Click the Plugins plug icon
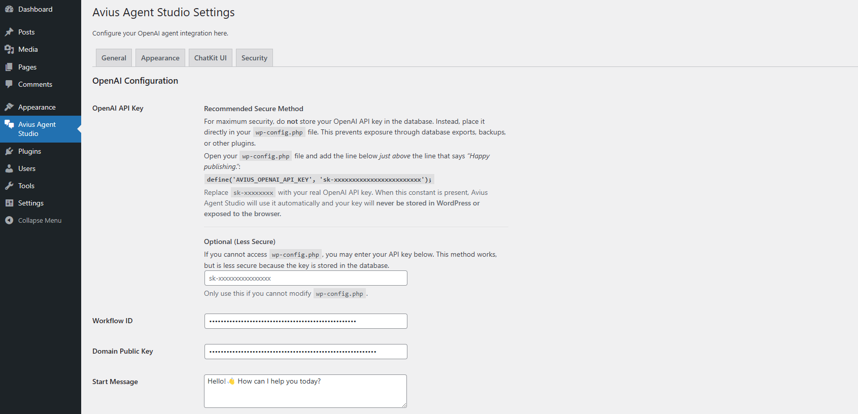 tap(9, 151)
